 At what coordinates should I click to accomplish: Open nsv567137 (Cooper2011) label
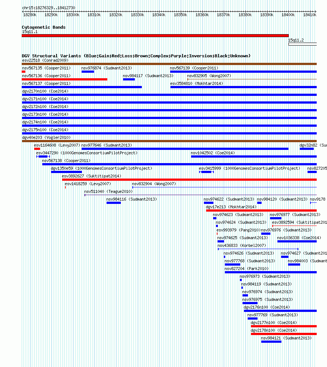[46, 83]
